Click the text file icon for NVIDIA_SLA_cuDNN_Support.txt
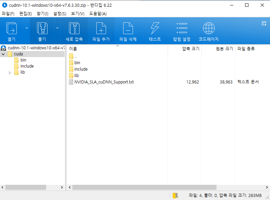 (x=71, y=82)
